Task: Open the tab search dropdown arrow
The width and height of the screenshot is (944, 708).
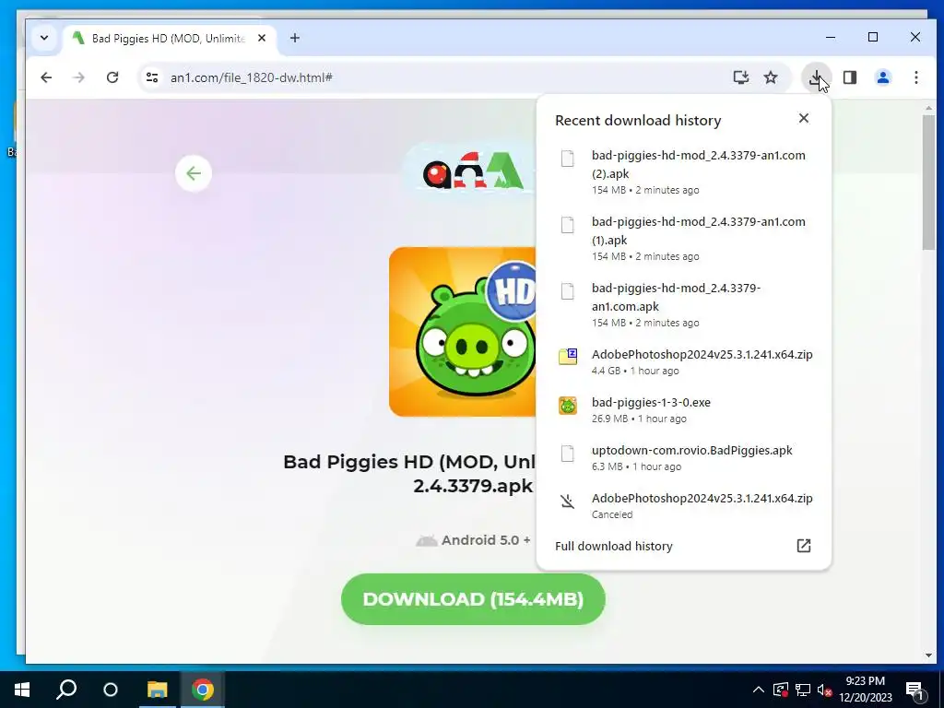Action: [x=44, y=38]
